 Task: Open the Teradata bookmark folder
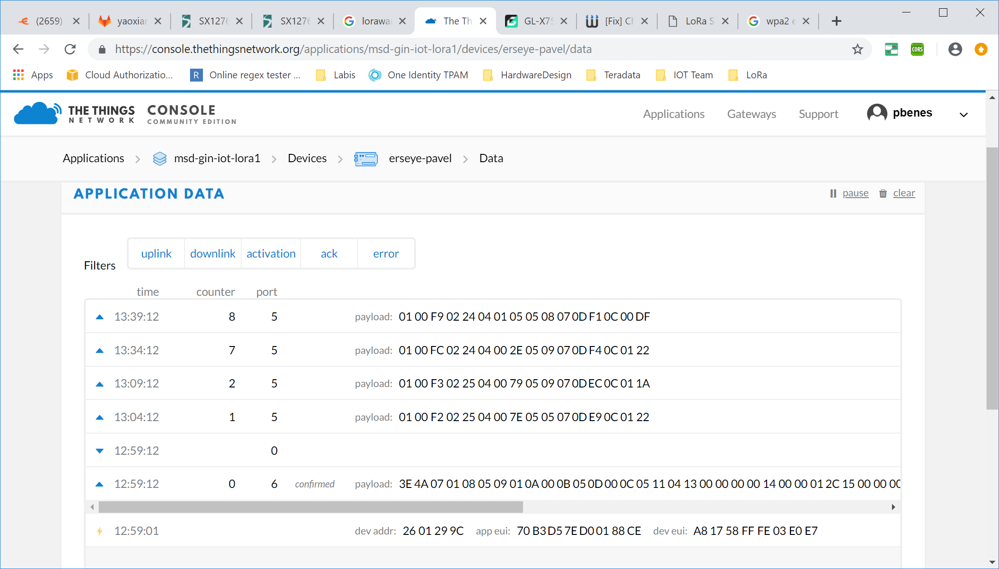pyautogui.click(x=613, y=75)
